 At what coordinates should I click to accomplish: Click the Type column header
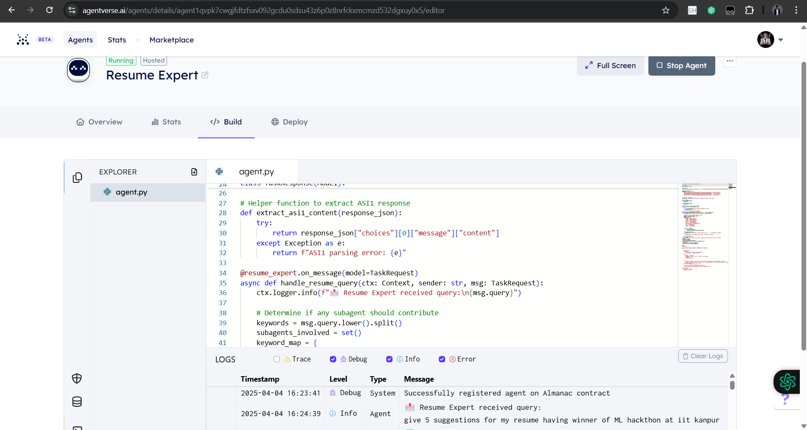(x=378, y=379)
